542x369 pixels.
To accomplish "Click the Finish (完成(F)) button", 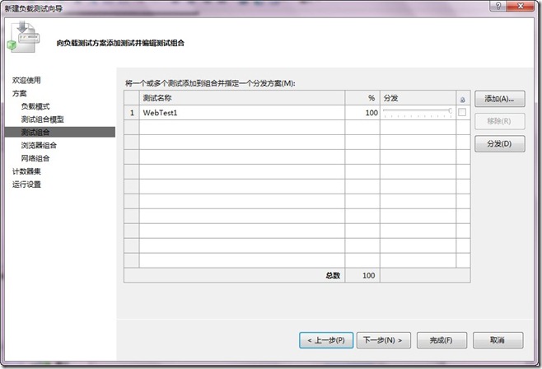I will click(442, 340).
